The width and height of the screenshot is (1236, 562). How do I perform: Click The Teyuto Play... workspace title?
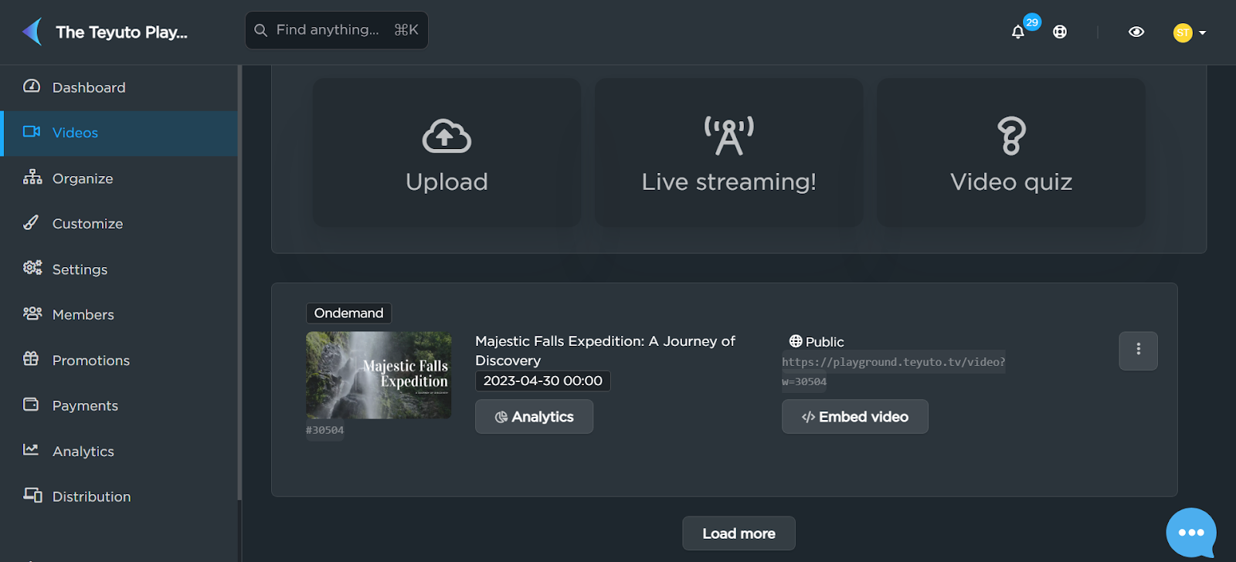point(121,32)
